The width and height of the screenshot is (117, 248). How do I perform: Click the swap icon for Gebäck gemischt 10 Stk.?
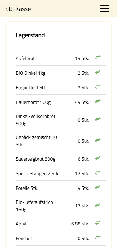tap(98, 140)
